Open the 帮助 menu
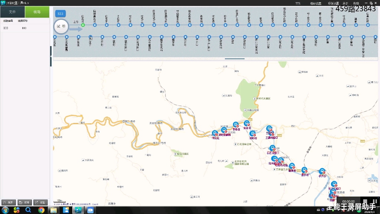This screenshot has height=214, width=380. (x=356, y=3)
